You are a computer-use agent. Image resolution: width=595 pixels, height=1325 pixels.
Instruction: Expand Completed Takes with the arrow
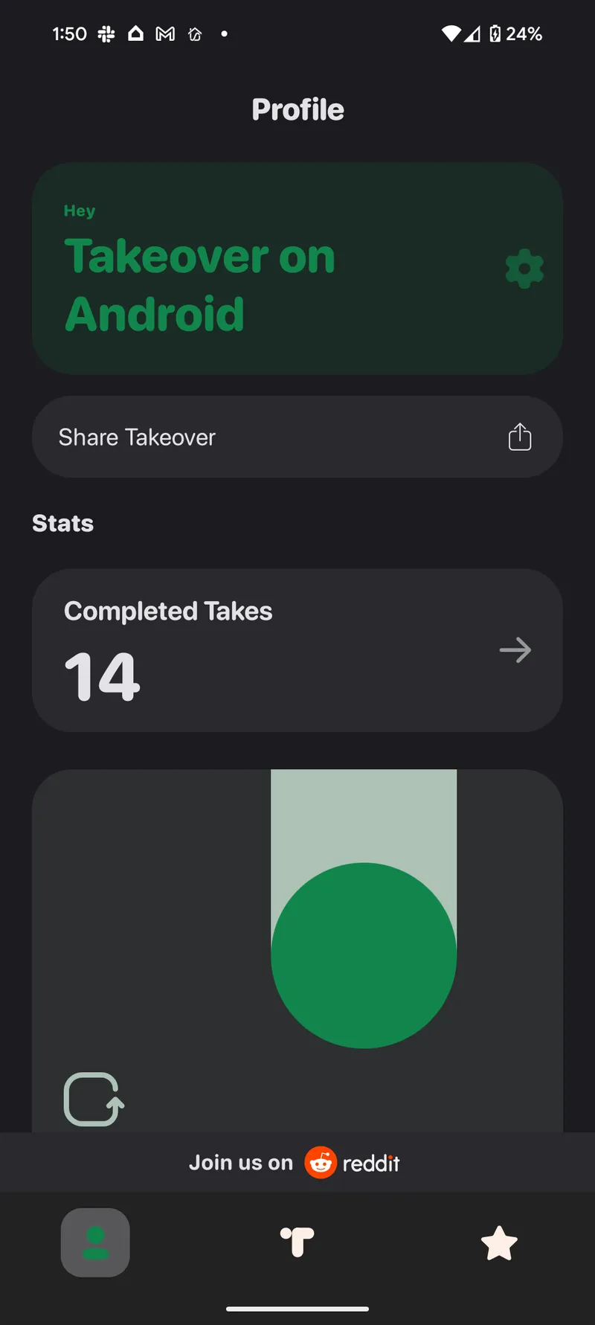[x=515, y=650]
